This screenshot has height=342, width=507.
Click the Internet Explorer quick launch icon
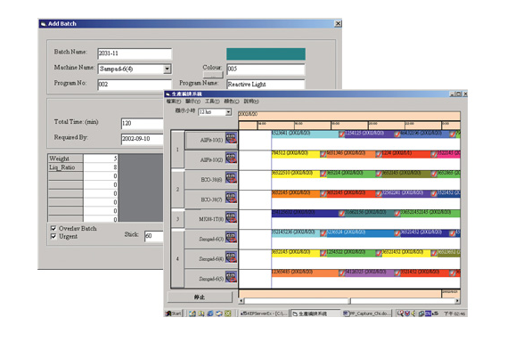(x=210, y=313)
